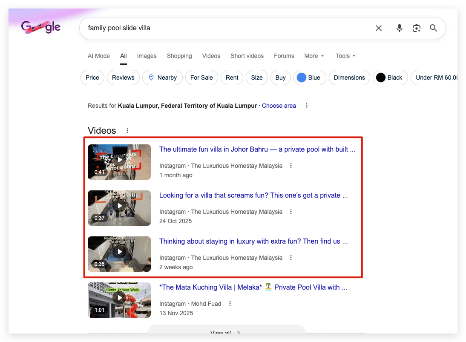466x342 pixels.
Task: Open the Google doodle logo
Action: pos(41,27)
